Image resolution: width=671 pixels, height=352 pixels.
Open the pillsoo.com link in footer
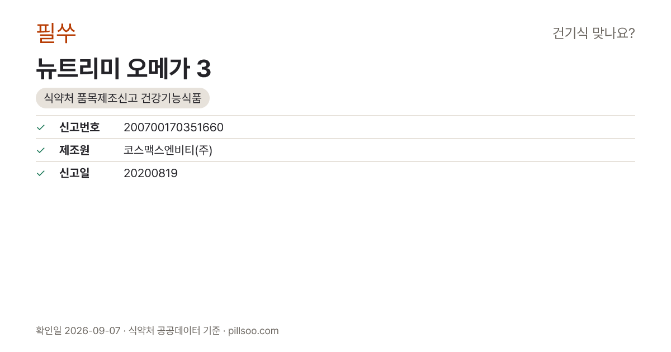coord(253,331)
